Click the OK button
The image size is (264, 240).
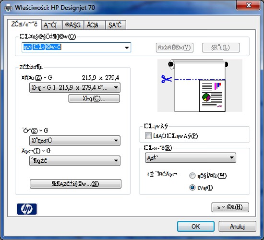196,227
